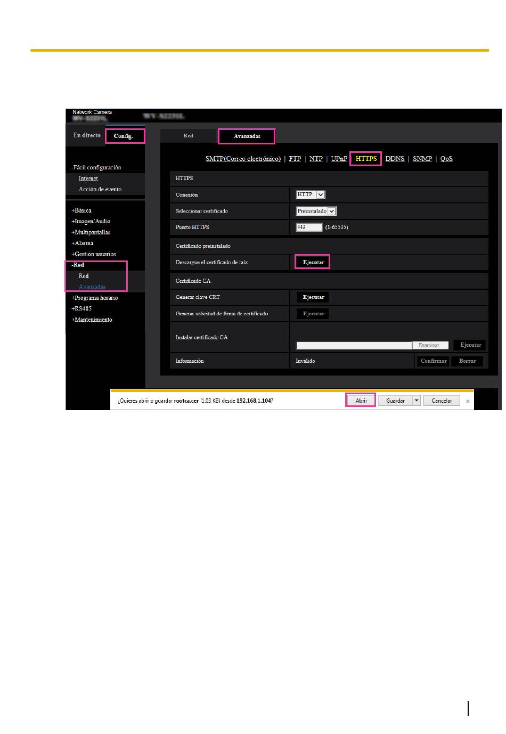506x734 pixels.
Task: Select Avanzadas submenu in sidebar
Action: [92, 287]
